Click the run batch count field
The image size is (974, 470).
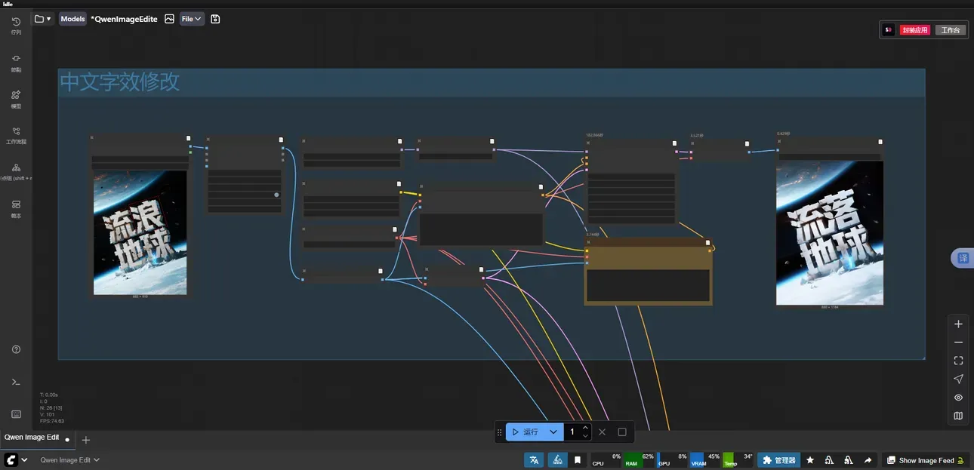pyautogui.click(x=572, y=432)
